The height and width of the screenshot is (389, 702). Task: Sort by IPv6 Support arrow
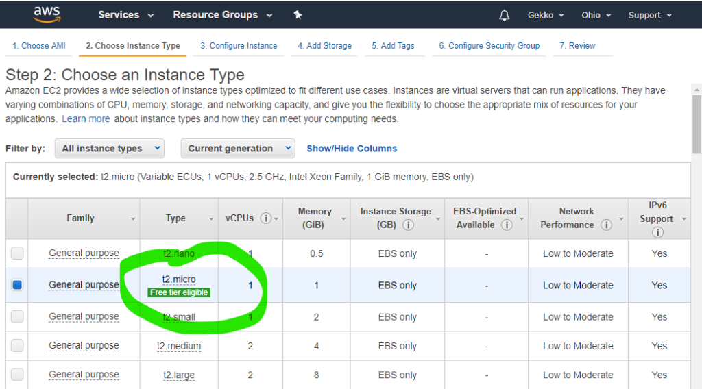pos(684,219)
